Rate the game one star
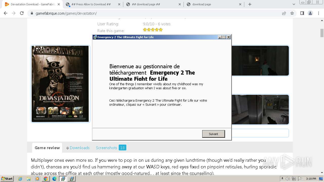 point(145,30)
